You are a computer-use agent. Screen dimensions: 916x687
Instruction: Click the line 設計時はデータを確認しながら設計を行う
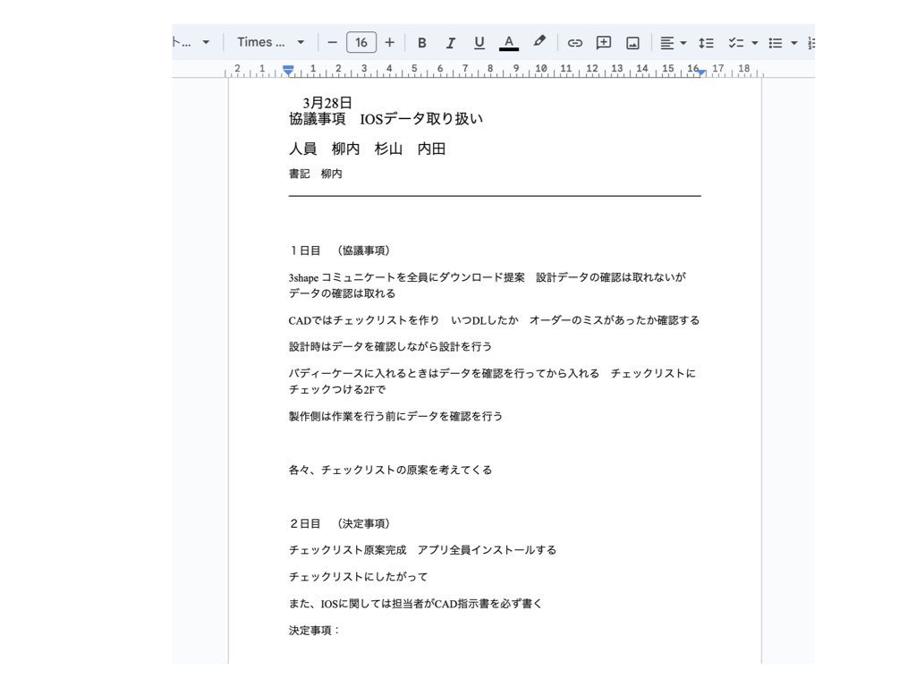(390, 346)
